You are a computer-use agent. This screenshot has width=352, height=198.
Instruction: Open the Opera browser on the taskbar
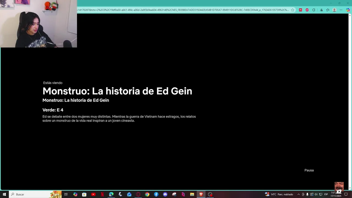click(138, 194)
